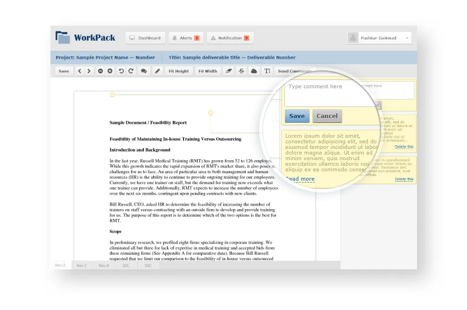The height and width of the screenshot is (310, 467).
Task: Click the annotation marker above document title
Action: click(x=211, y=113)
